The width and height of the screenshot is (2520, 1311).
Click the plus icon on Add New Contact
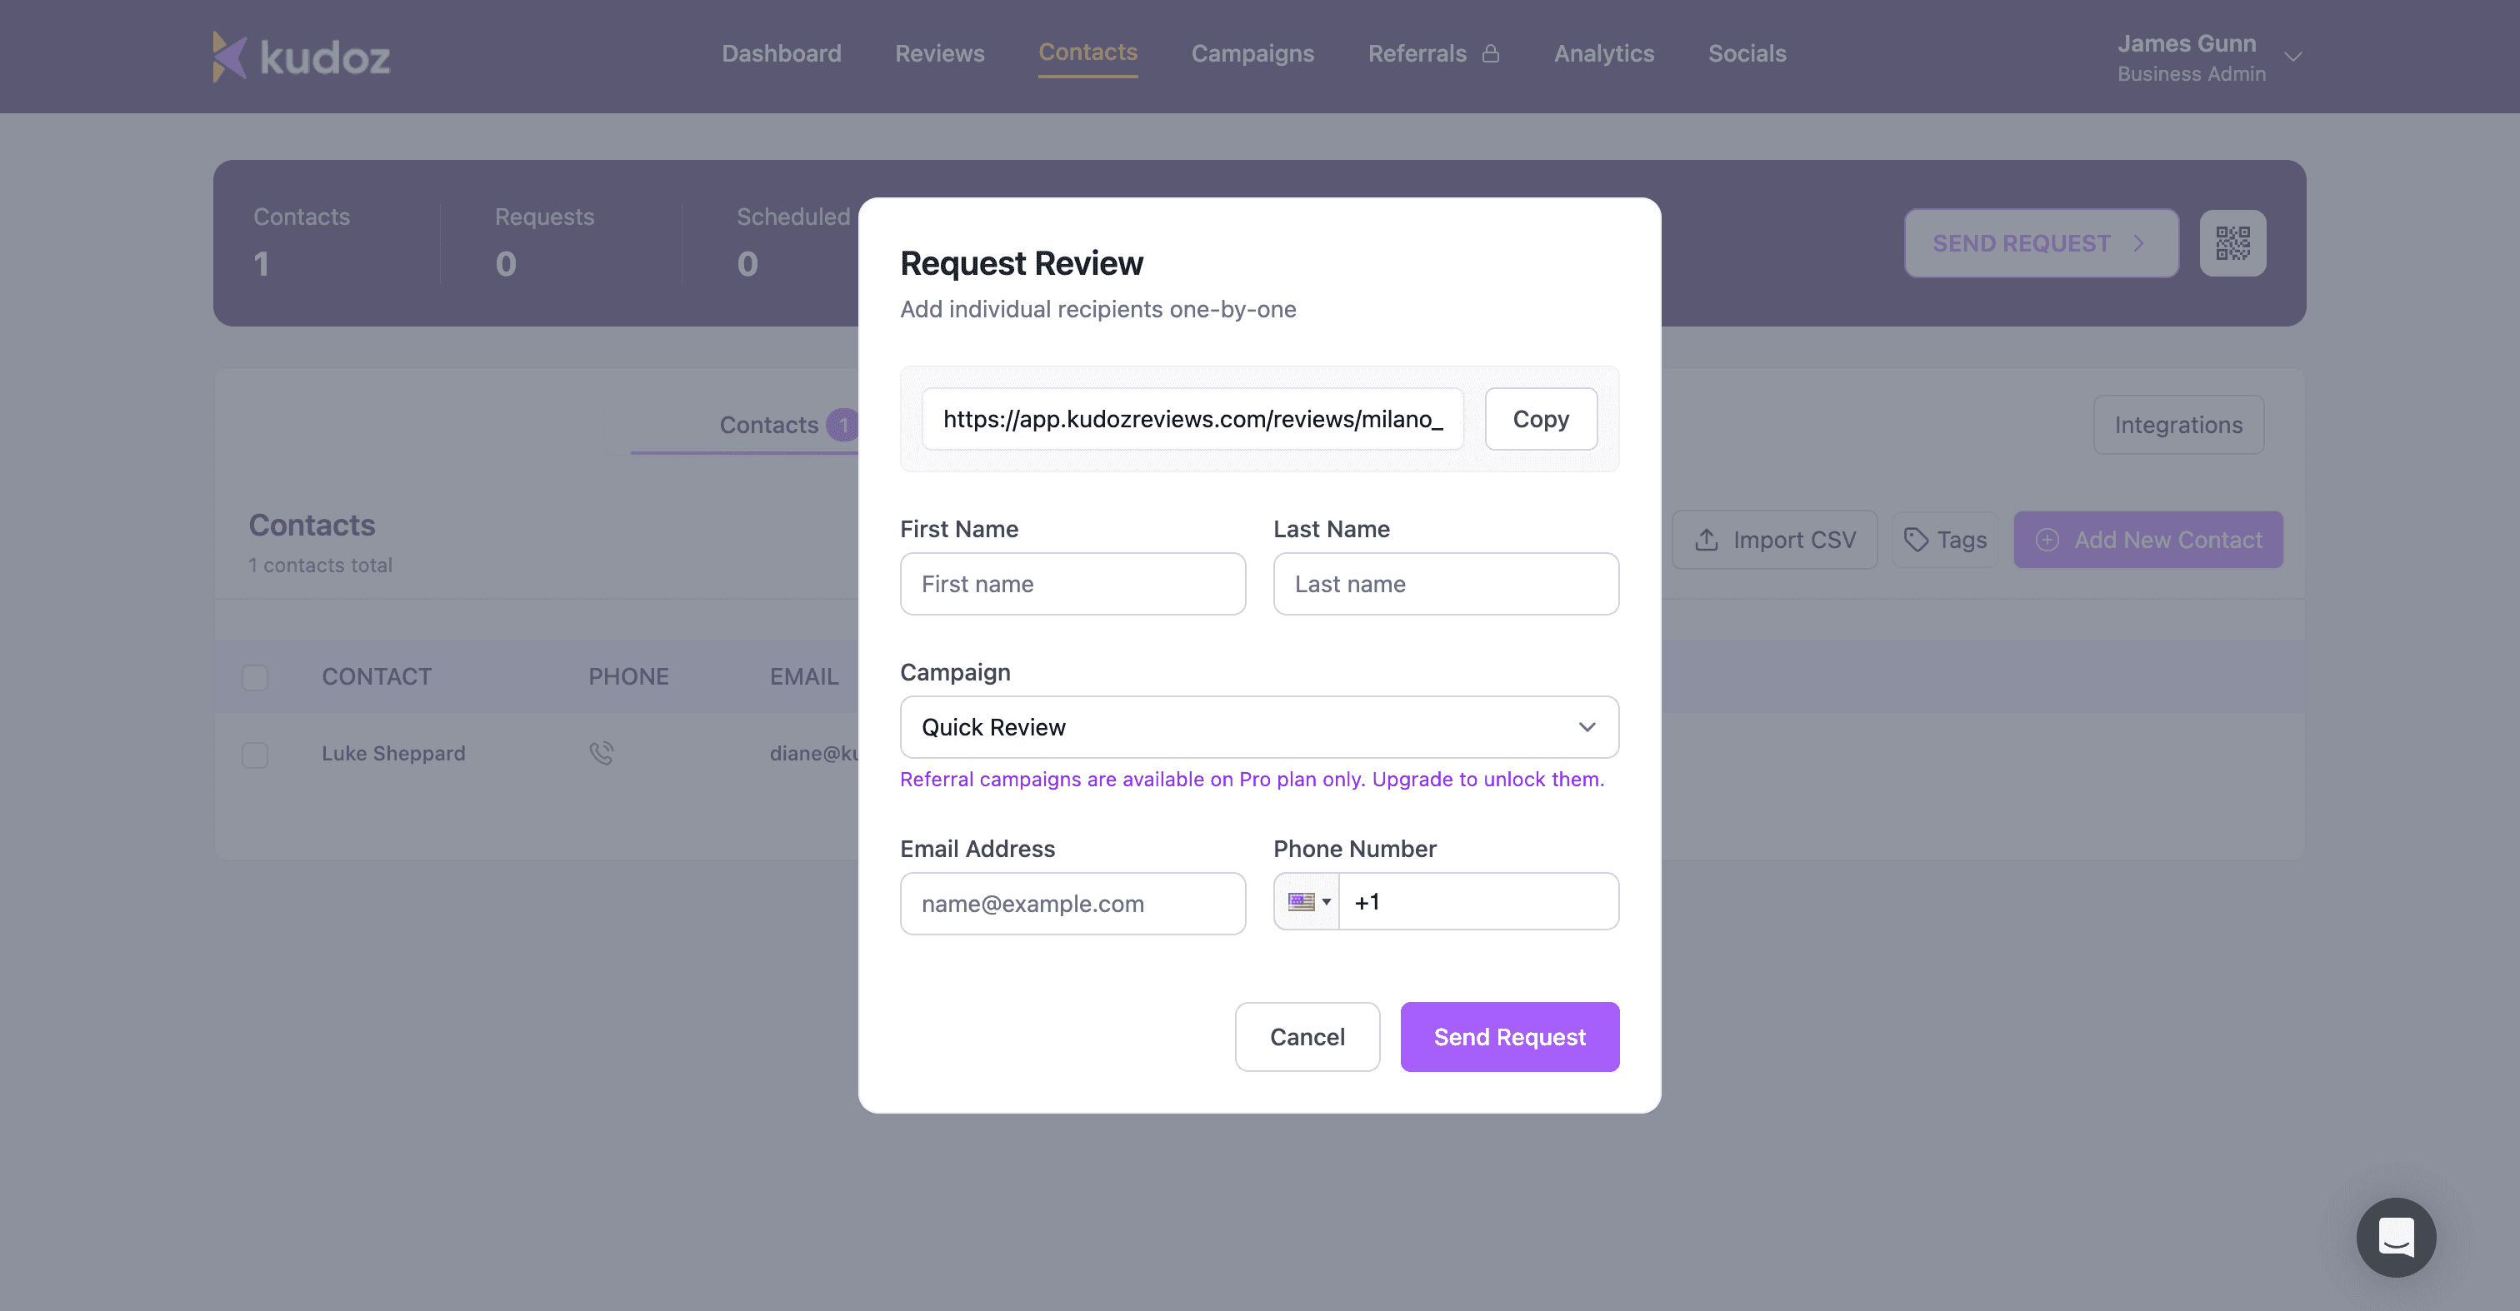click(x=2047, y=540)
